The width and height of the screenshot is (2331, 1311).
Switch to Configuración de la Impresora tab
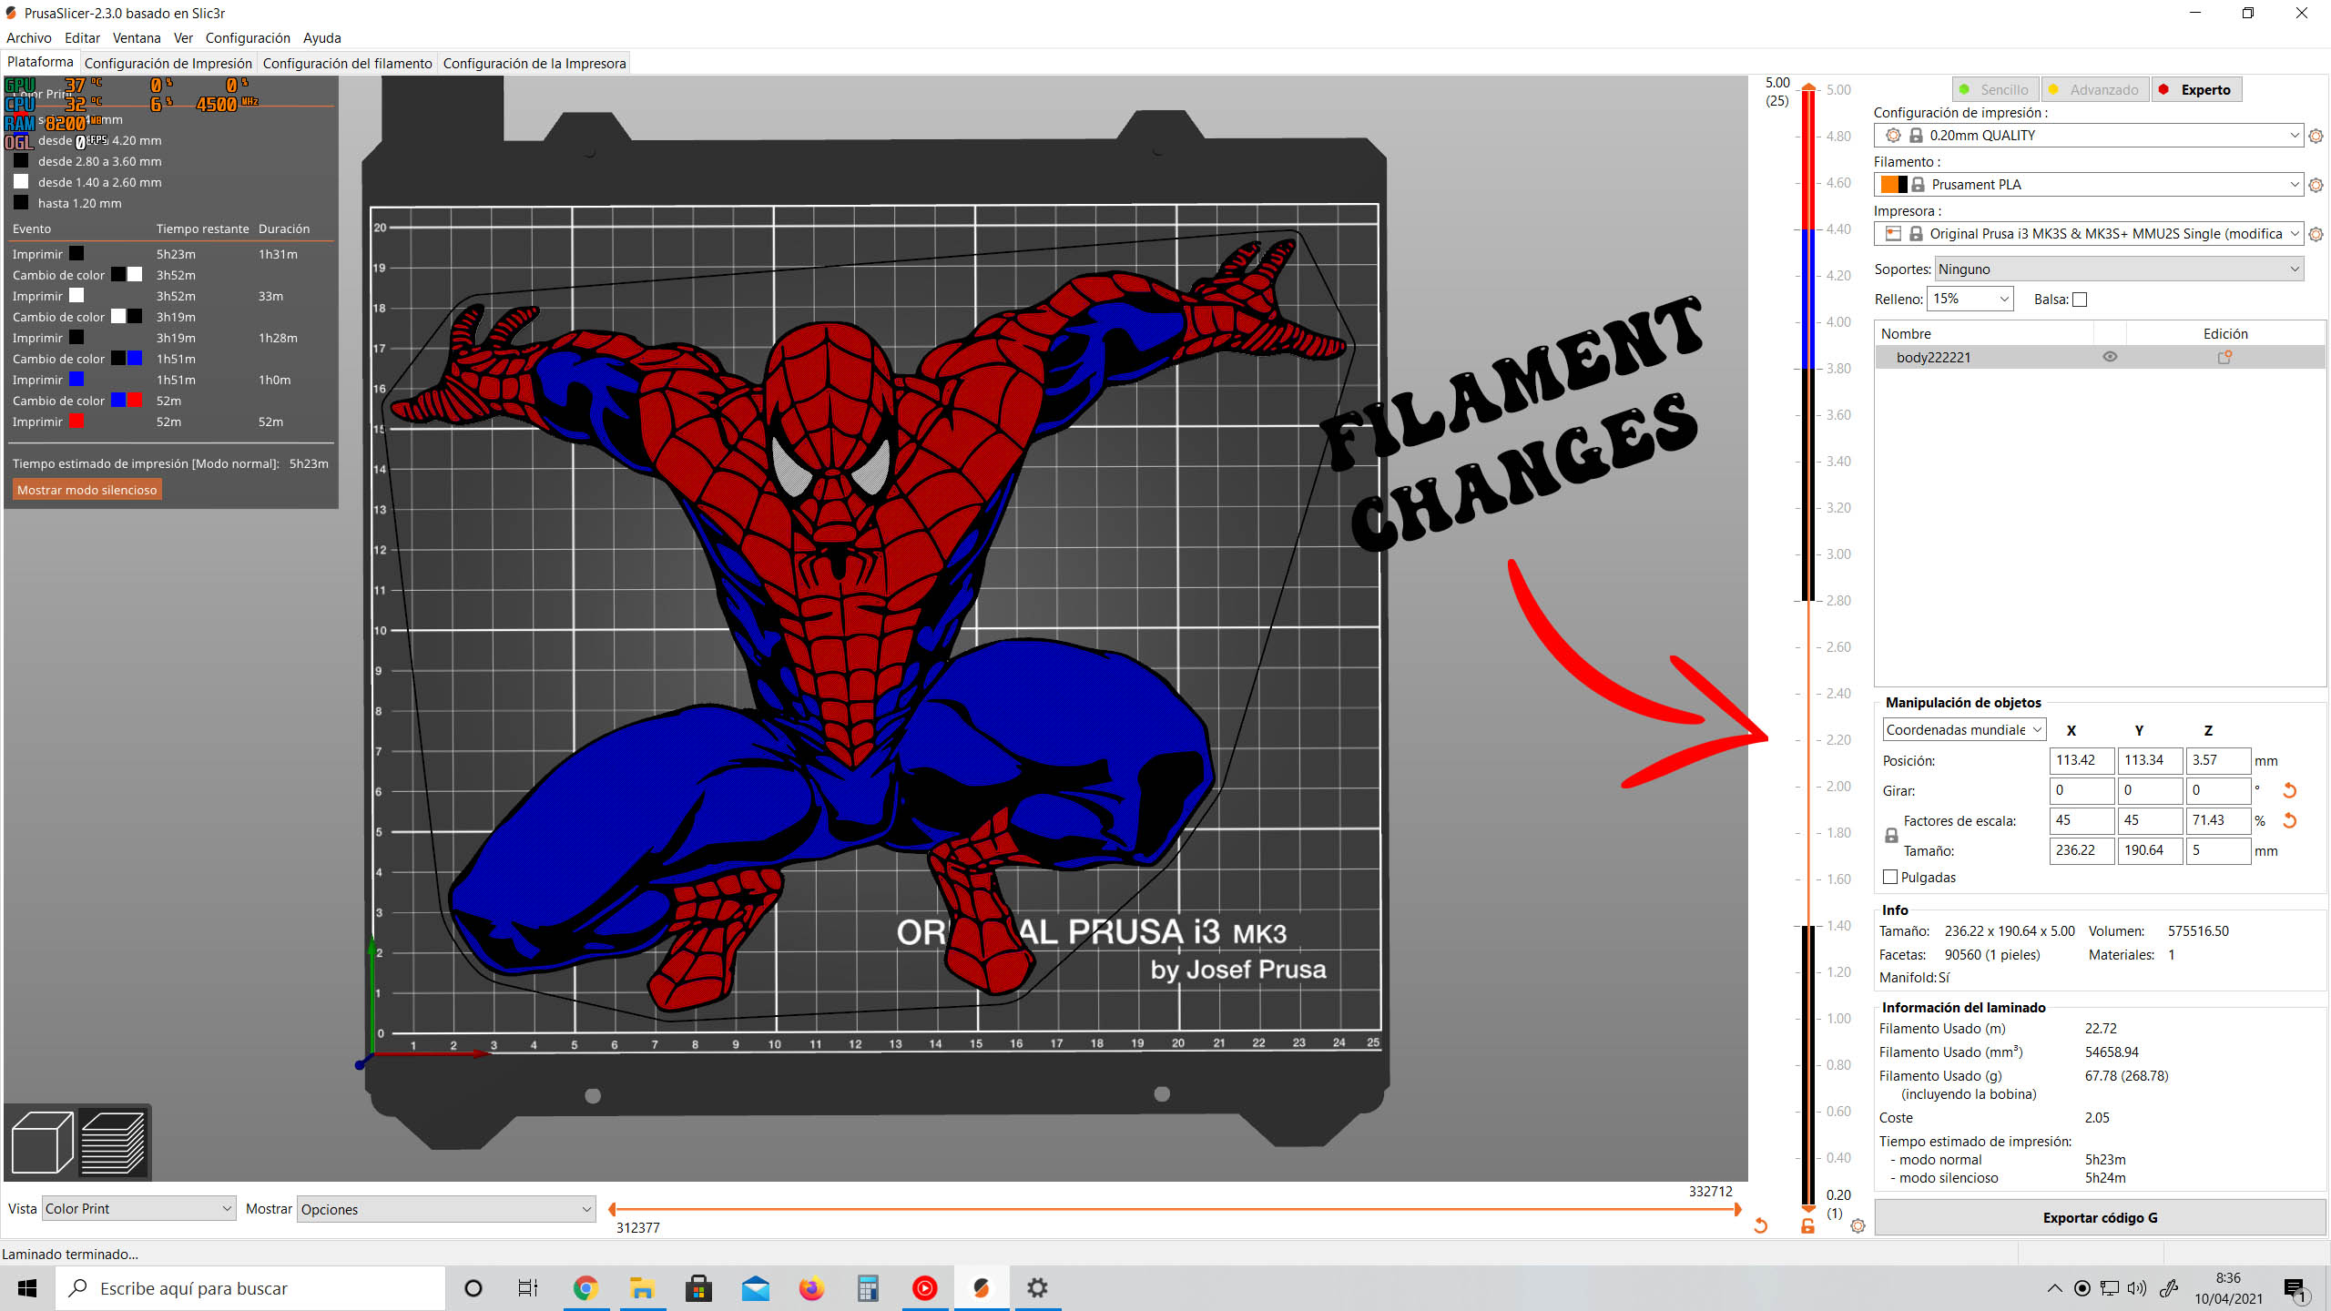pos(534,64)
